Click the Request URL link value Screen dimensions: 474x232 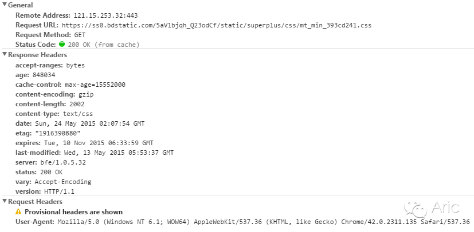point(217,25)
